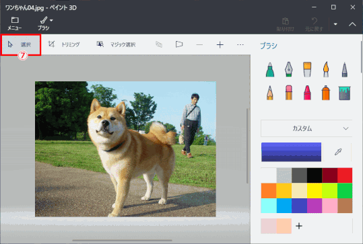This screenshot has height=244, width=363.
Task: Select the grey Pixel pen
Action: pyautogui.click(x=345, y=69)
